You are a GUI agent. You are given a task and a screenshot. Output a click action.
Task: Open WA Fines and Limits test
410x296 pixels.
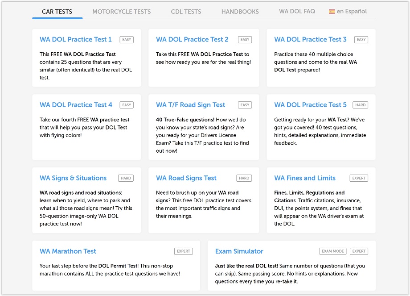[305, 178]
